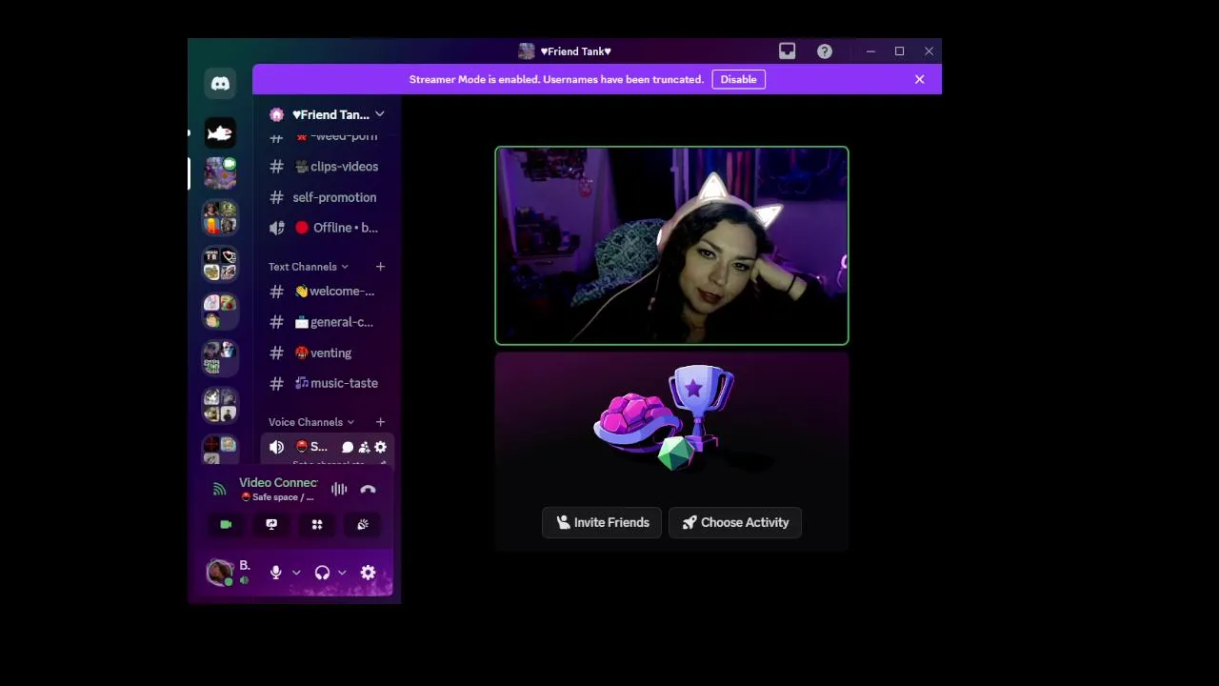Open the shark server icon
This screenshot has height=686, width=1219.
pyautogui.click(x=220, y=132)
